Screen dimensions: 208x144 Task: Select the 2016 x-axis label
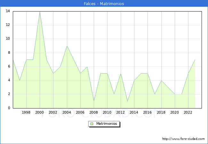coord(148,112)
